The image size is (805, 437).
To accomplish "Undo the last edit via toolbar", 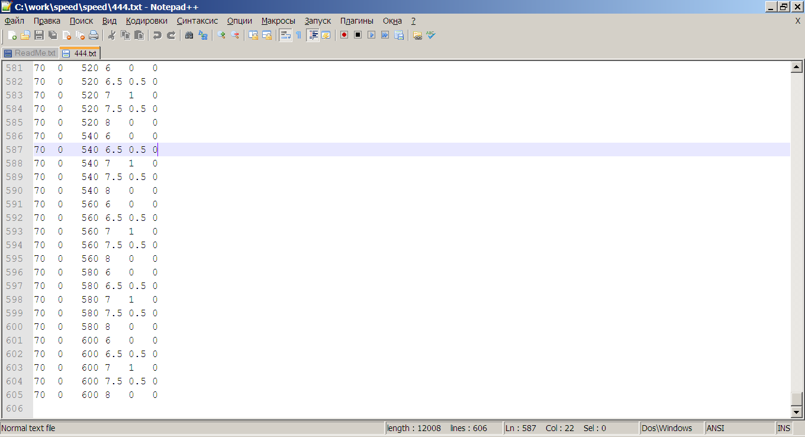I will coord(157,35).
